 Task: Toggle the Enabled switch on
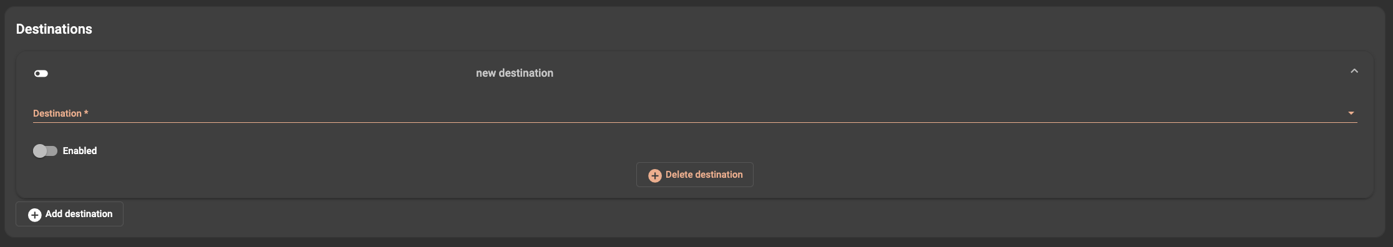click(45, 151)
